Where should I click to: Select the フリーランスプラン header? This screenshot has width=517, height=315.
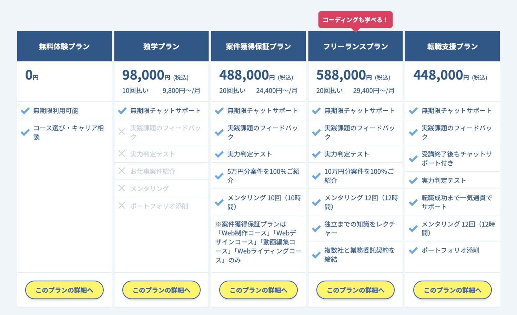tap(355, 46)
